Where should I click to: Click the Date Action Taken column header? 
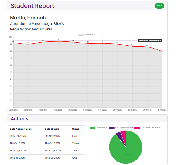[x=21, y=129]
